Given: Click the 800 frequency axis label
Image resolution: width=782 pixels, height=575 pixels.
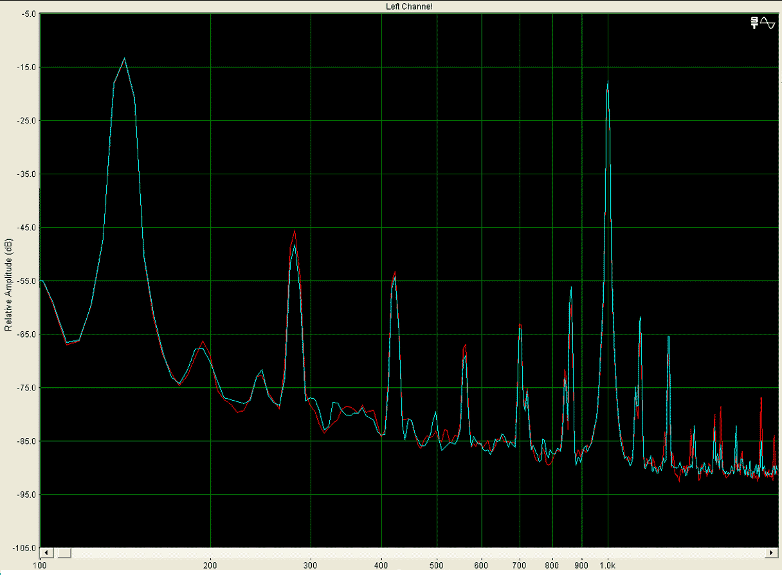Looking at the screenshot, I should tap(552, 566).
